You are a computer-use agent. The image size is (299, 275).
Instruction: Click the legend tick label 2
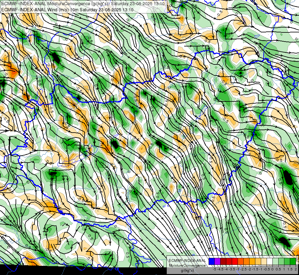coord(296,269)
